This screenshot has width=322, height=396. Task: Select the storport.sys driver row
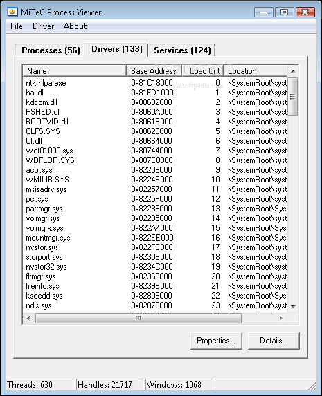pyautogui.click(x=155, y=257)
